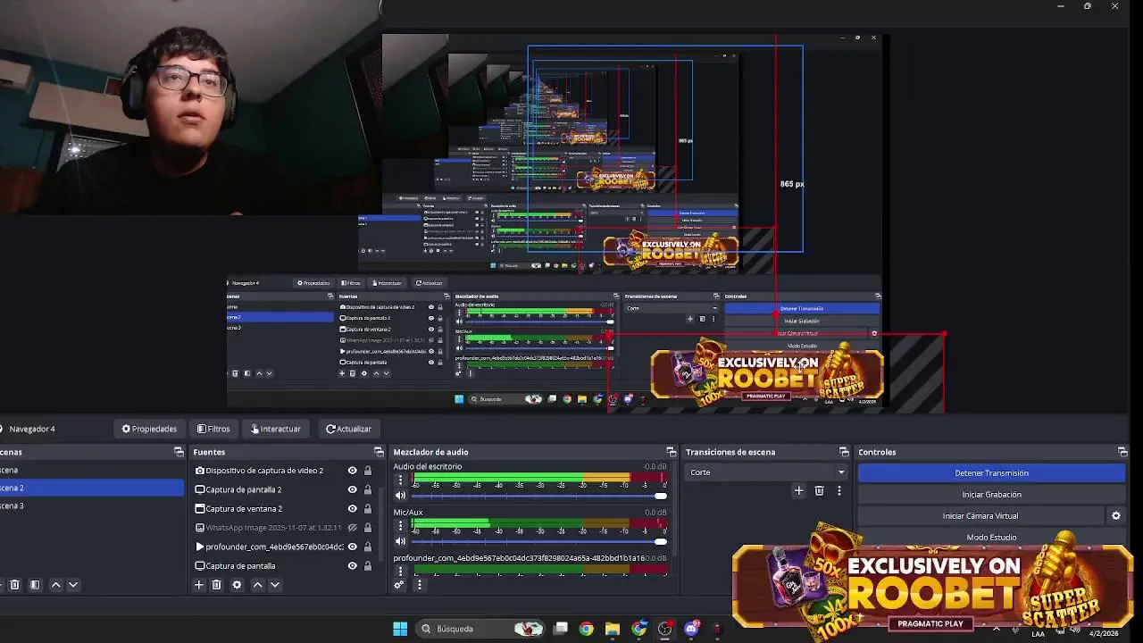Mute the Mic/Aux channel
The height and width of the screenshot is (643, 1143).
click(x=400, y=541)
